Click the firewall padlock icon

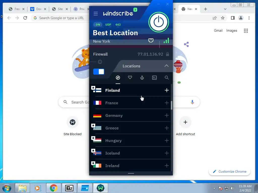(x=168, y=54)
